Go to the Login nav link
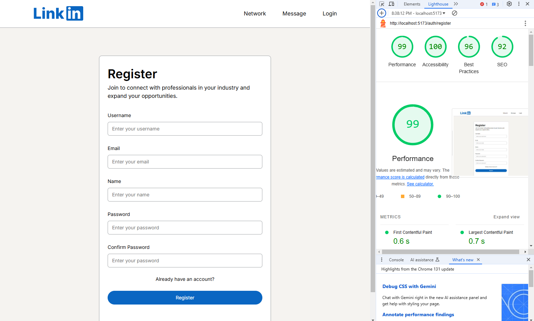Viewport: 534px width, 321px height. pyautogui.click(x=330, y=13)
